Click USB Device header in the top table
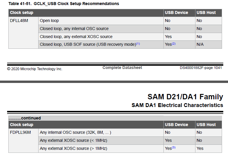This screenshot has height=154, width=228. [x=176, y=12]
